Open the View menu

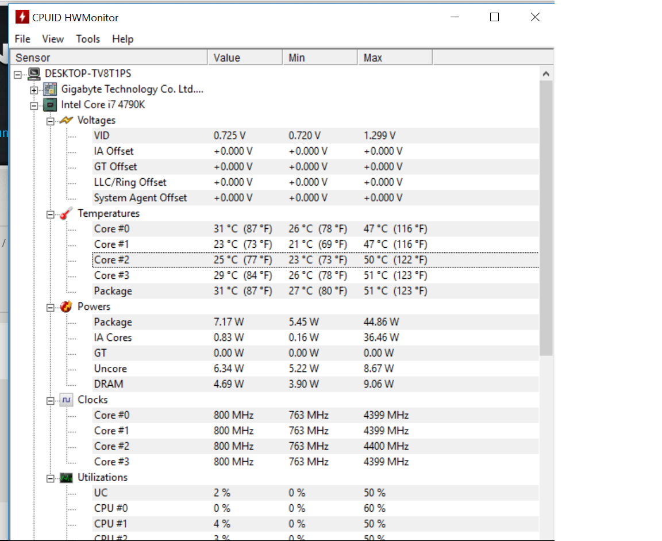[53, 39]
